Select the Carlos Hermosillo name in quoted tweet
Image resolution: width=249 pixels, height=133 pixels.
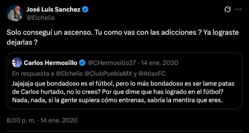coord(50,63)
